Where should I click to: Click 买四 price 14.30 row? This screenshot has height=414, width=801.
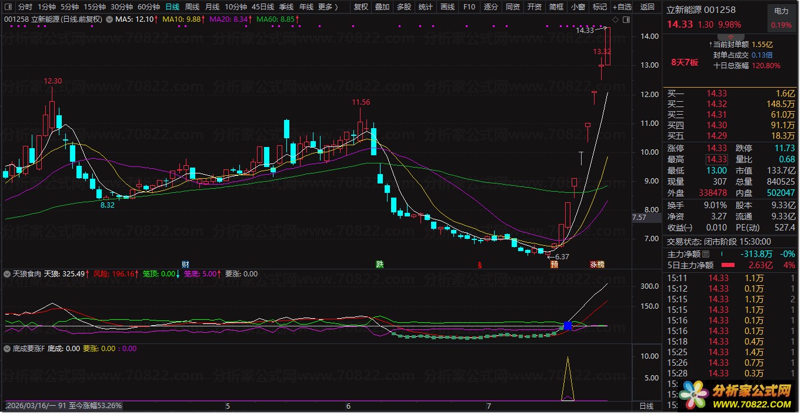point(731,125)
